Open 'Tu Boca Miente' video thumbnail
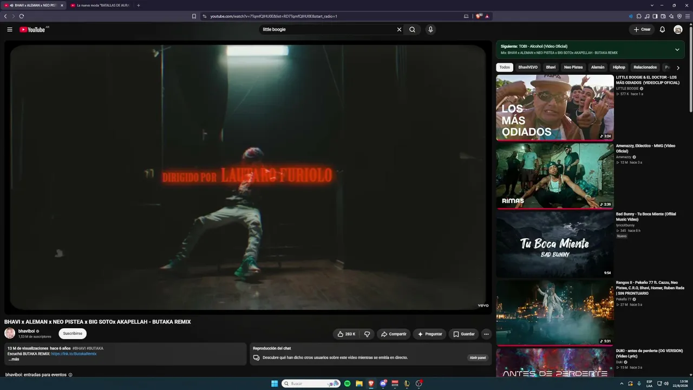Viewport: 693px width, 390px height. [555, 244]
